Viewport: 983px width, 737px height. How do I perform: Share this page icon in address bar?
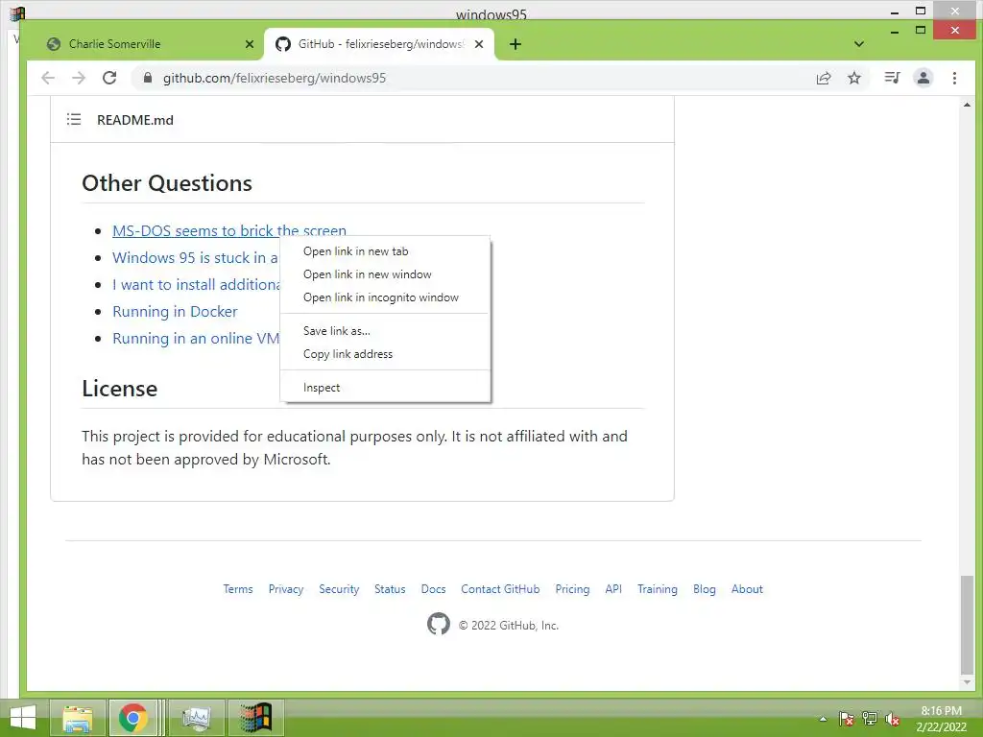(823, 78)
